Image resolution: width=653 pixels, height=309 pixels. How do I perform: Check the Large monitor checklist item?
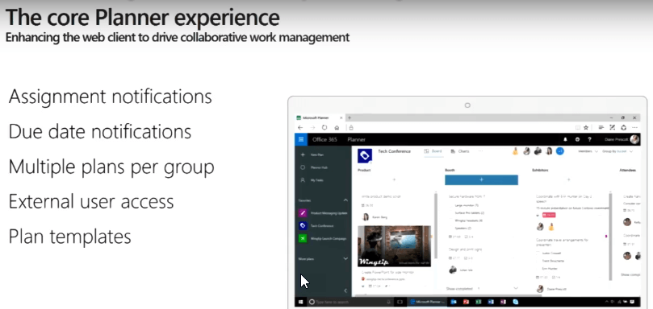(x=451, y=205)
